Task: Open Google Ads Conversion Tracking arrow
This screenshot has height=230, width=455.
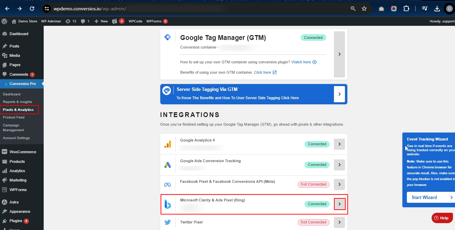Action: (x=339, y=165)
